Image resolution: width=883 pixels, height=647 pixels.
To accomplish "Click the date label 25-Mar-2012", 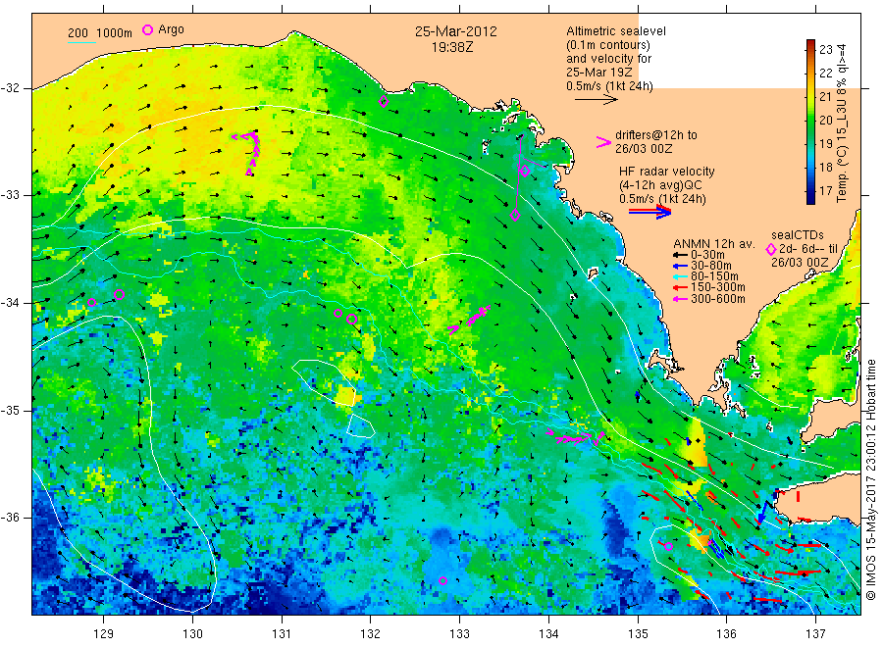I will pyautogui.click(x=456, y=31).
